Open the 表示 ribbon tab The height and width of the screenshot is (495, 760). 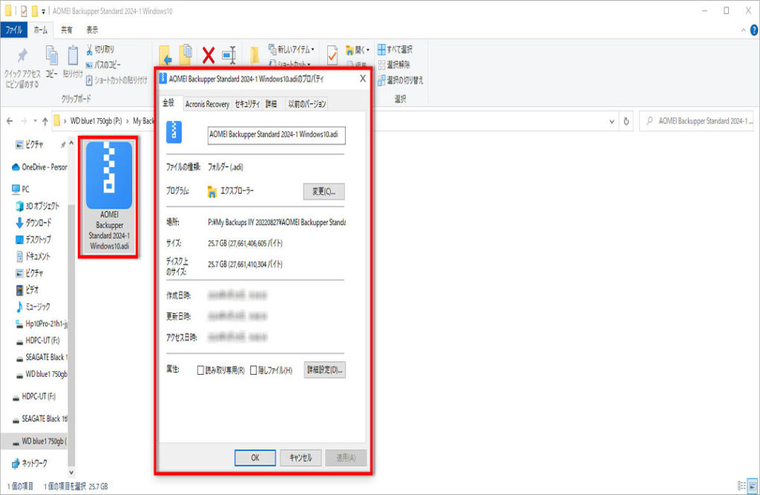(x=92, y=30)
